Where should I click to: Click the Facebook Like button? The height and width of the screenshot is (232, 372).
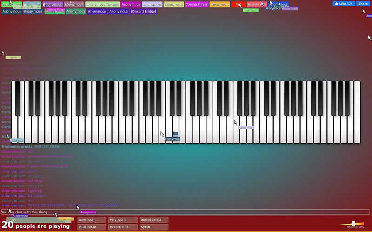tap(344, 4)
